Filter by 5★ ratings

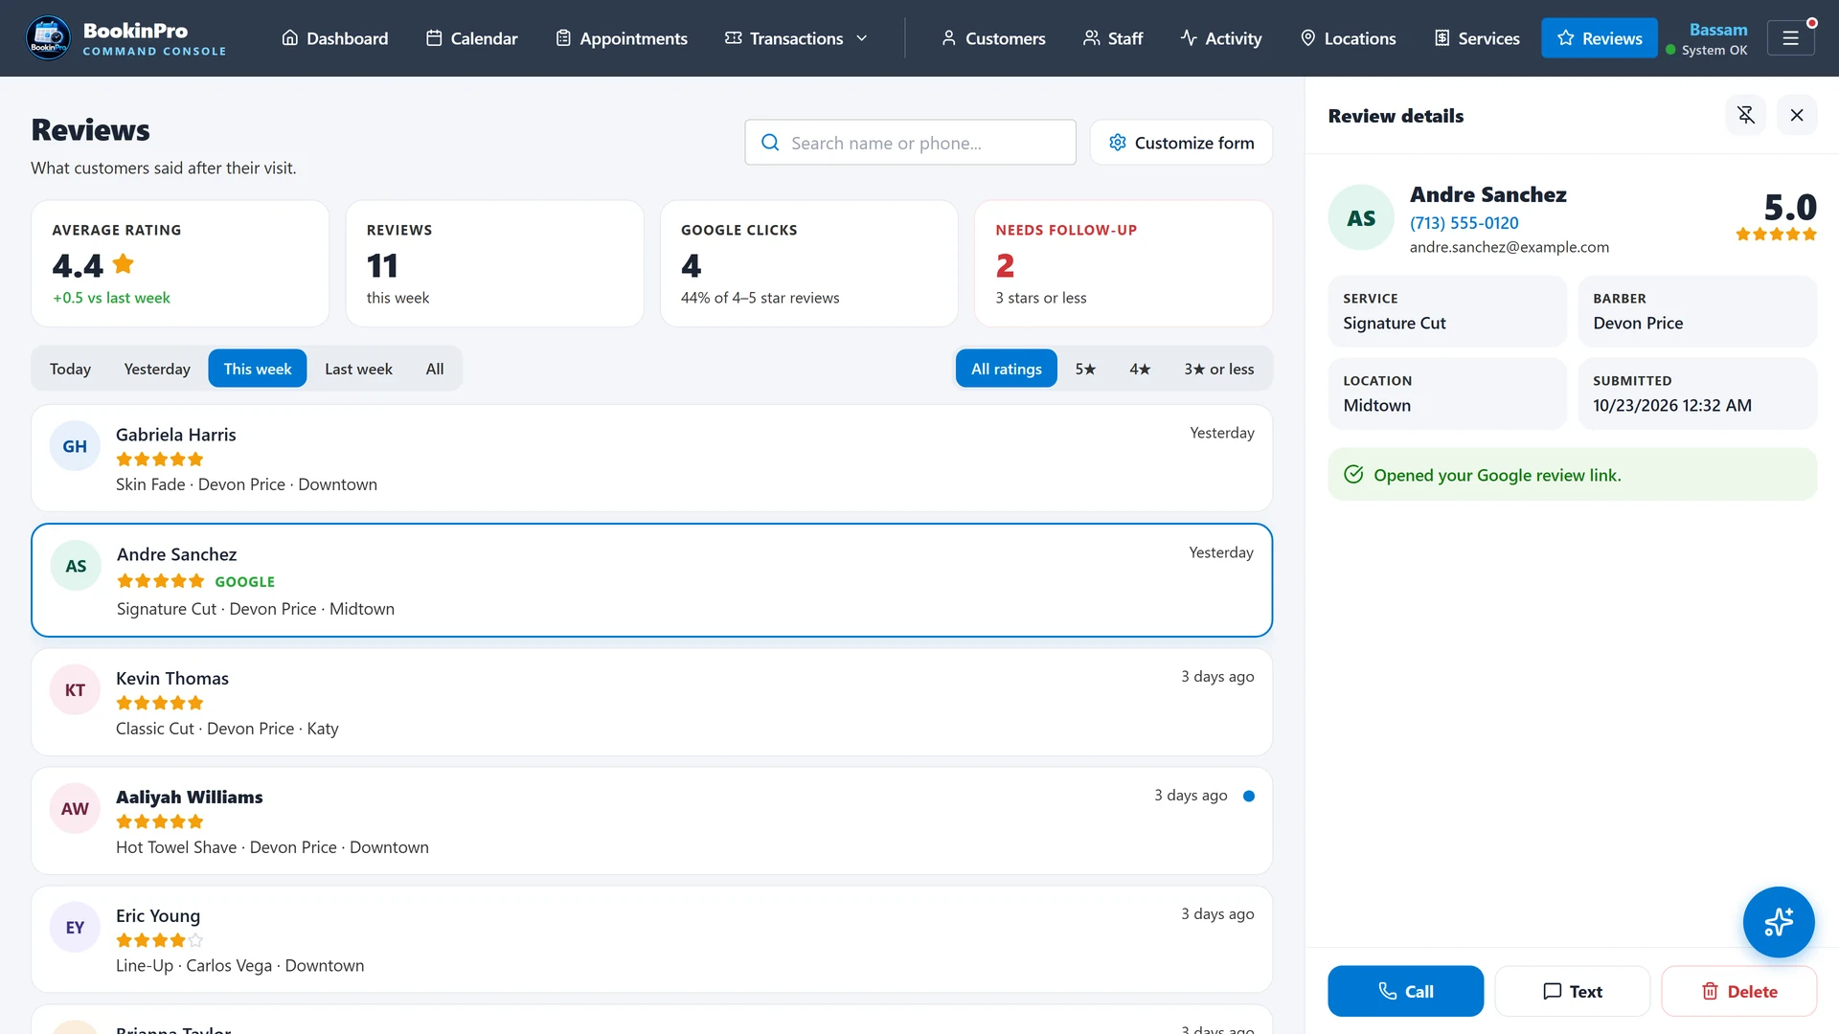[x=1085, y=369]
